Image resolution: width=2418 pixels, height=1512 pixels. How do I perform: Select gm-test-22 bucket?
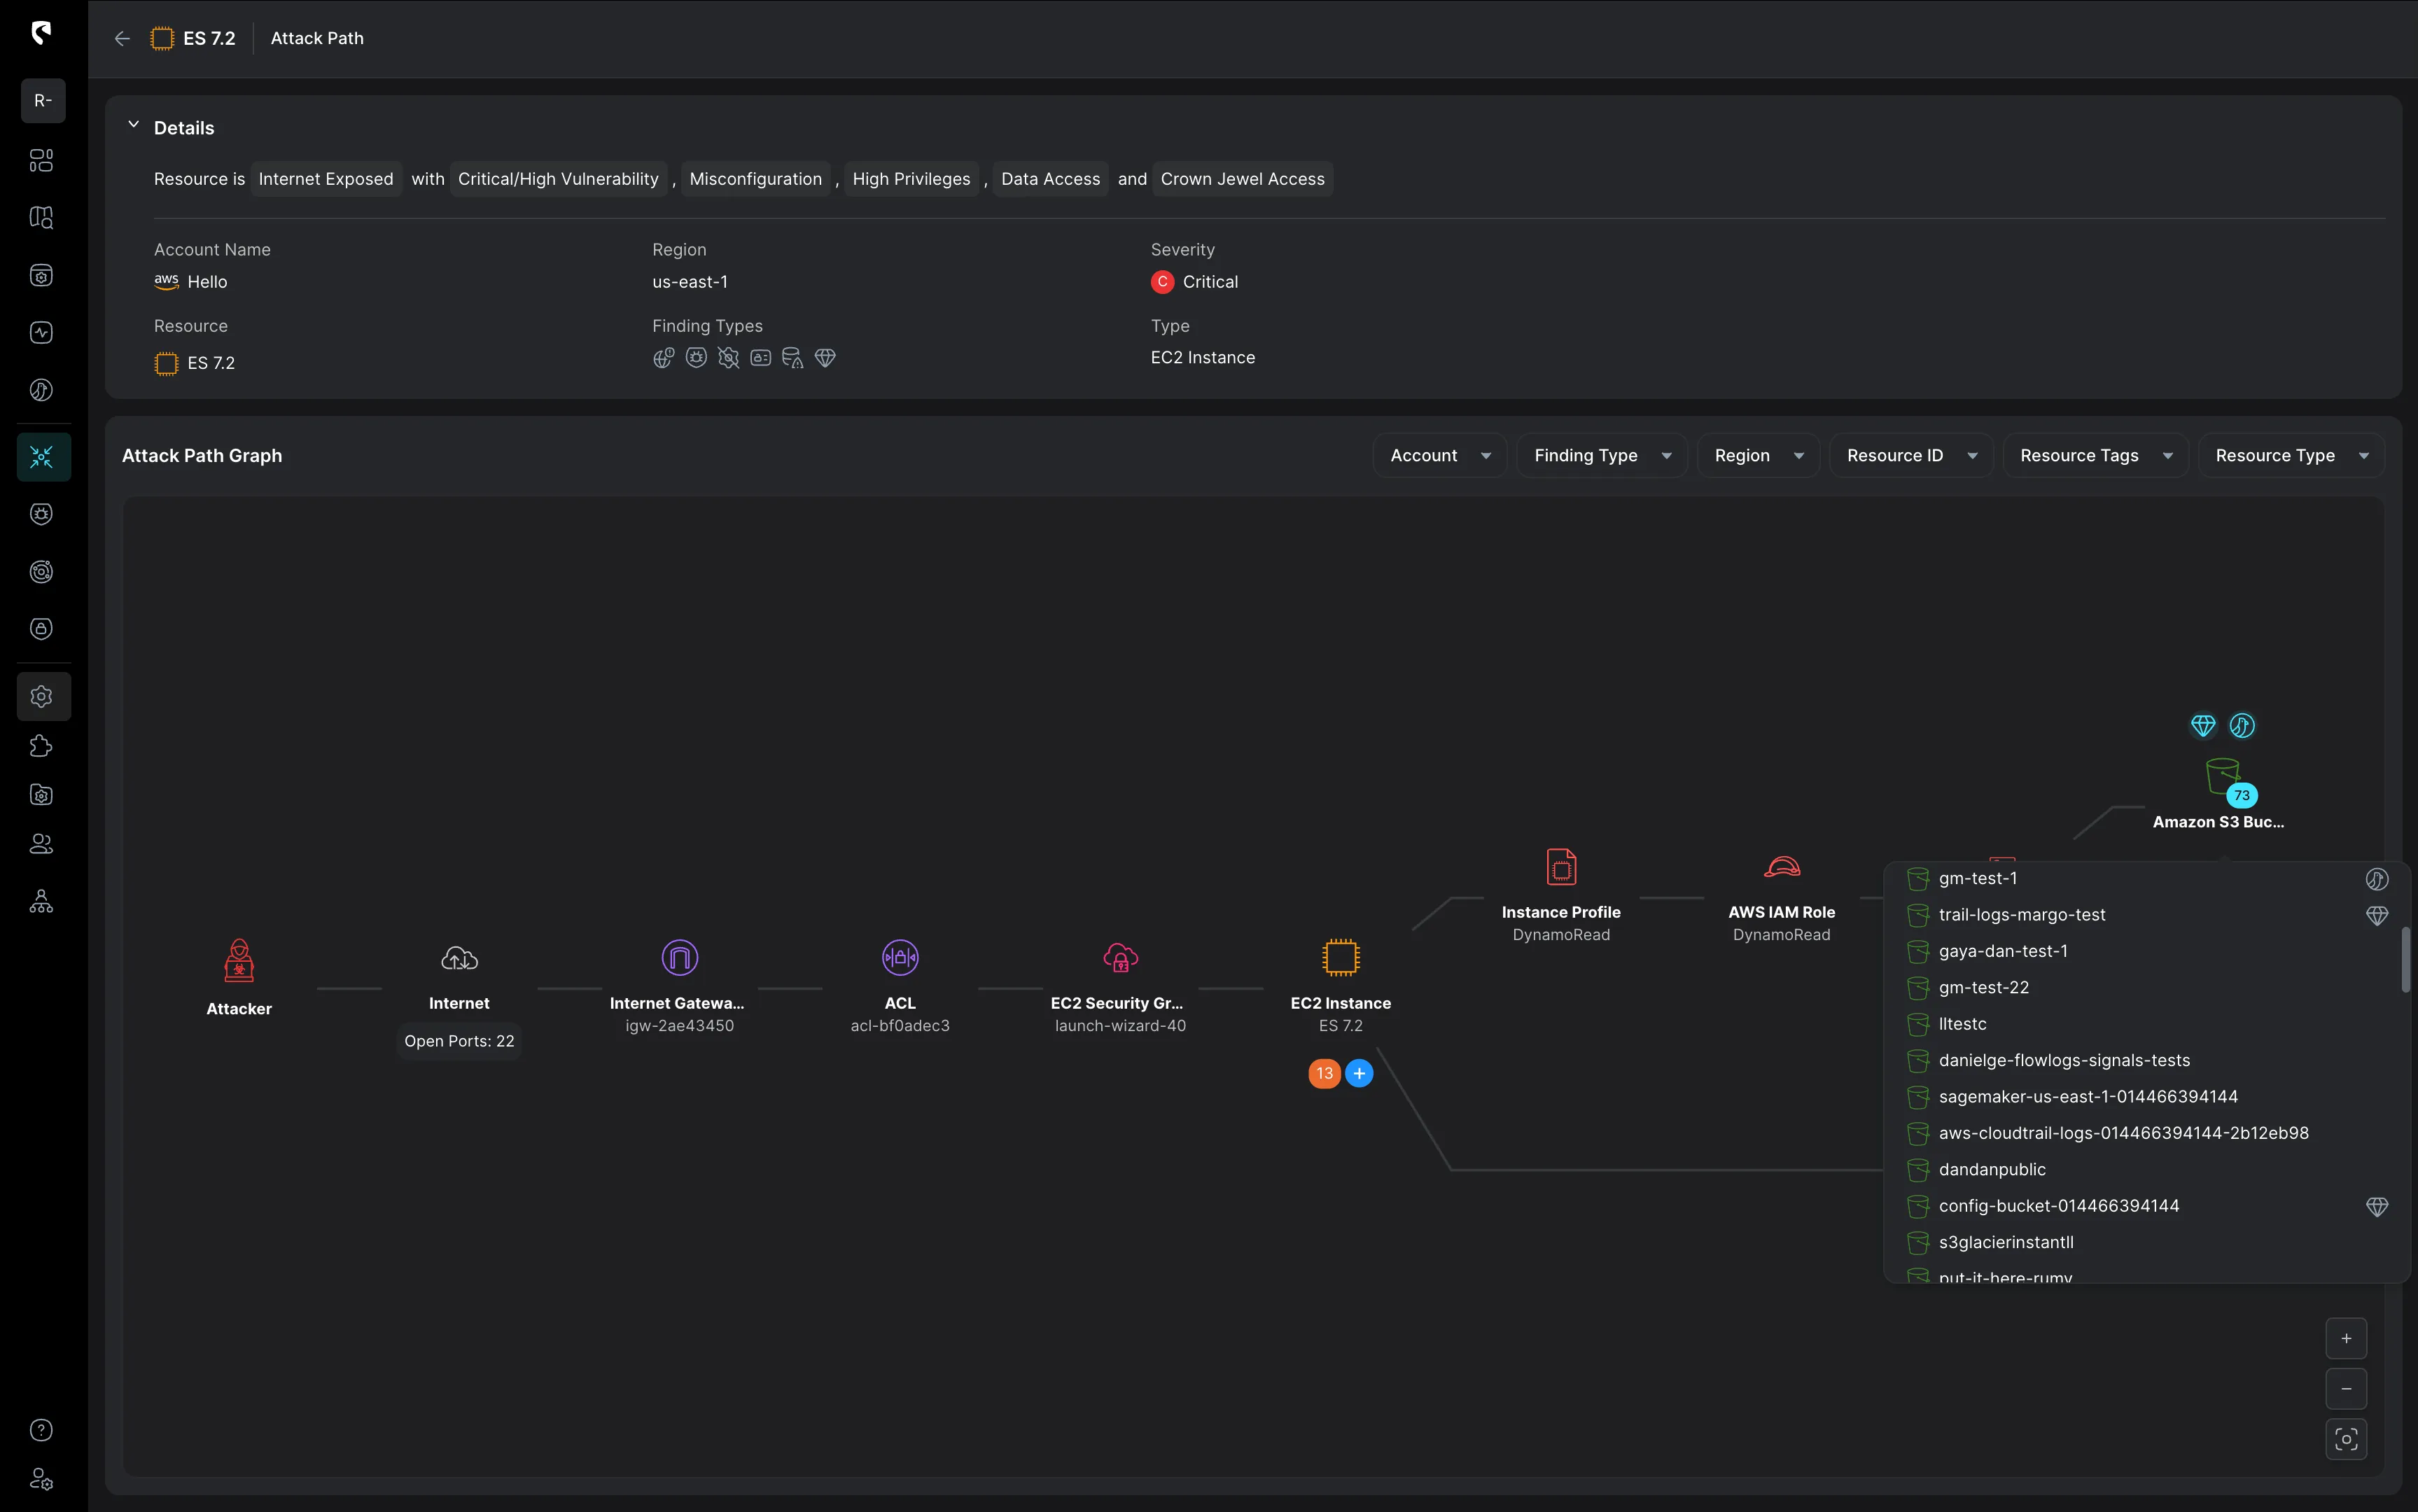tap(2147, 987)
